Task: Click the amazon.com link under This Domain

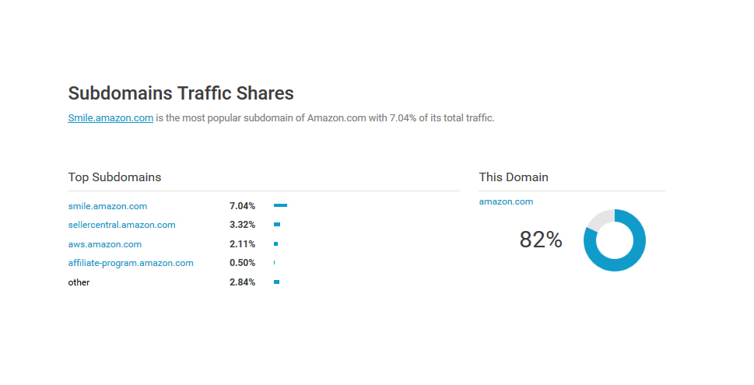Action: (x=506, y=201)
